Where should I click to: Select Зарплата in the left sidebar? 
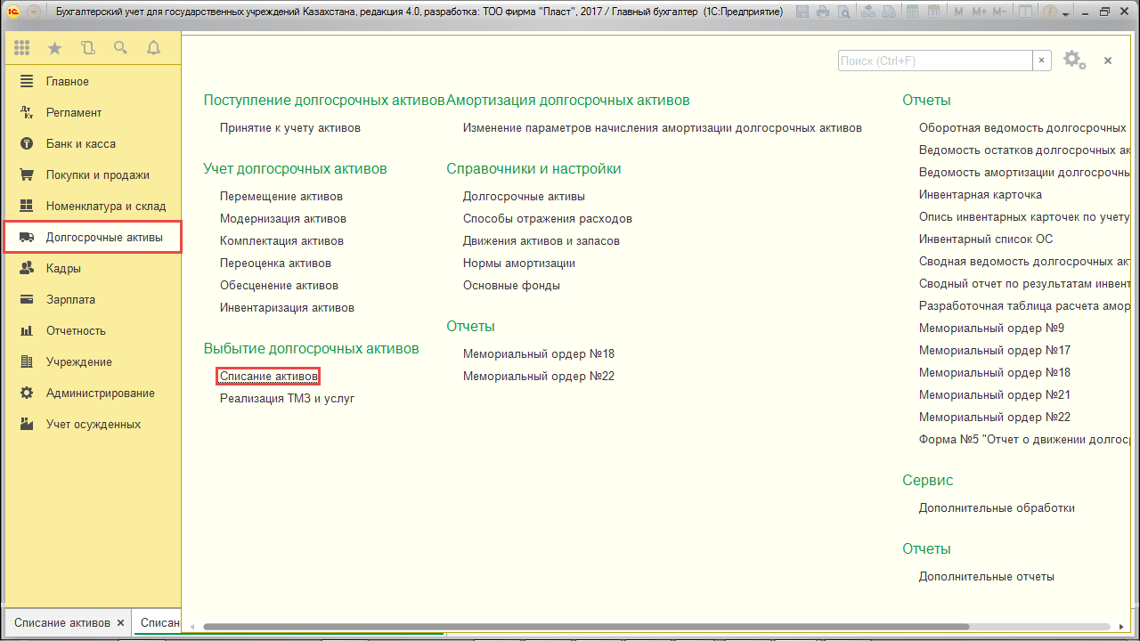coord(70,300)
